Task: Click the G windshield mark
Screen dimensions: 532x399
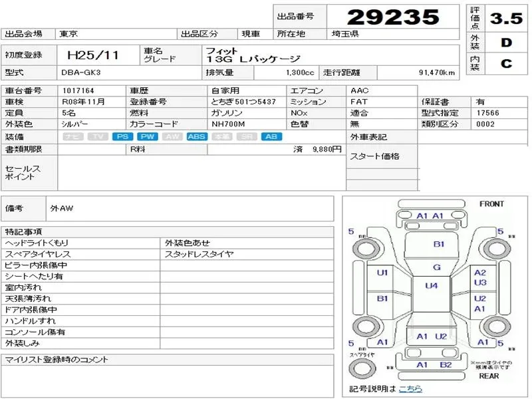Action: (x=436, y=267)
